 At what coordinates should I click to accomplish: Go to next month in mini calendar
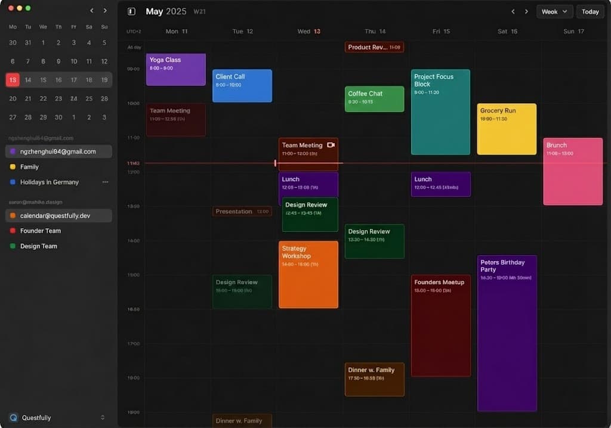(x=105, y=10)
